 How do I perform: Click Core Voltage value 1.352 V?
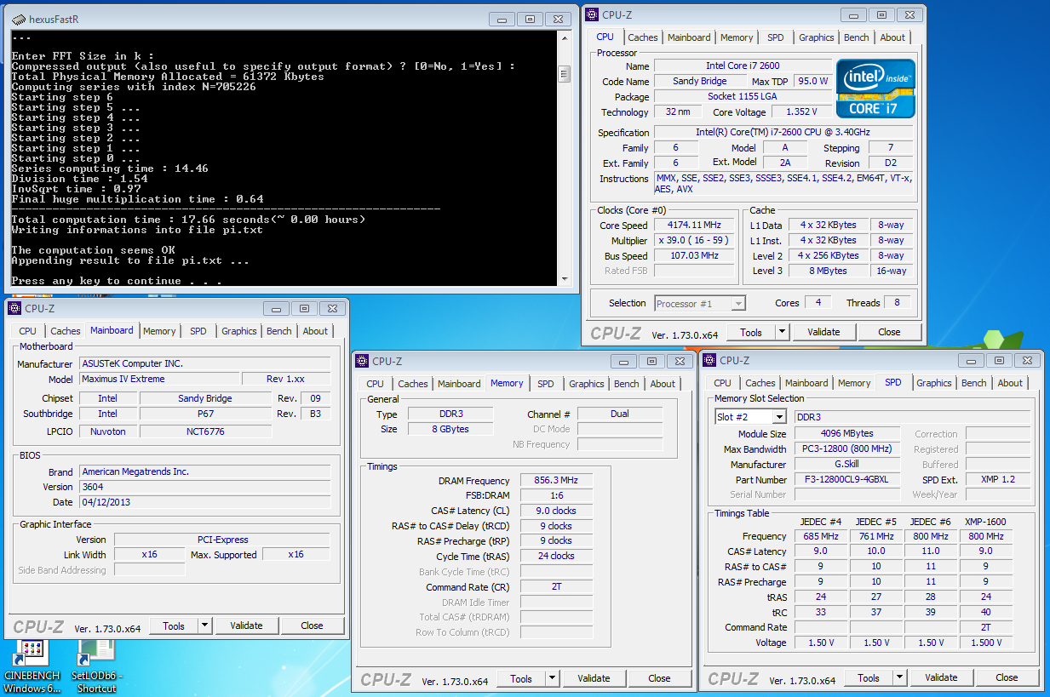(802, 111)
